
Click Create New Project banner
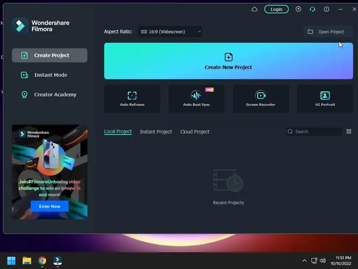pyautogui.click(x=229, y=61)
